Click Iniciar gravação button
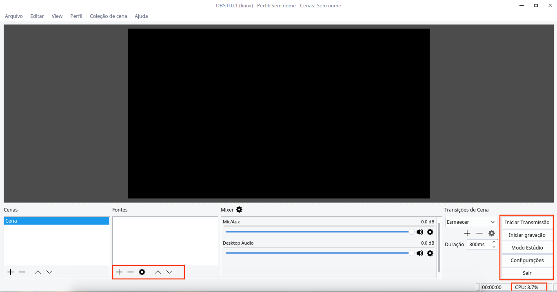Screen dimensions: 557x292 [x=527, y=235]
